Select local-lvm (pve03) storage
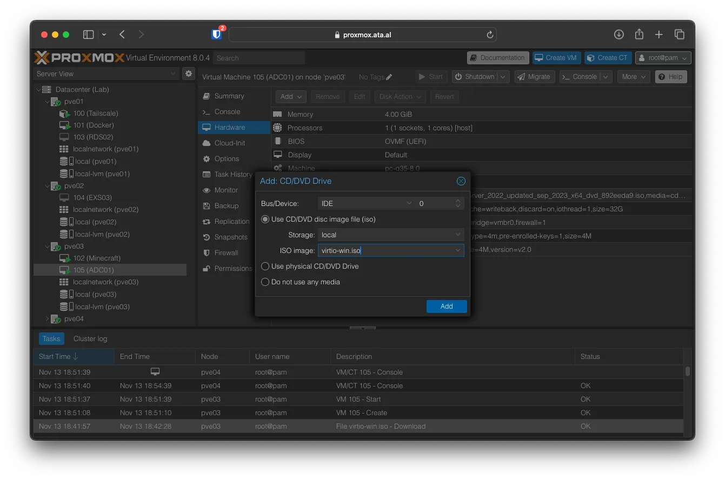The height and width of the screenshot is (480, 725). pos(102,307)
